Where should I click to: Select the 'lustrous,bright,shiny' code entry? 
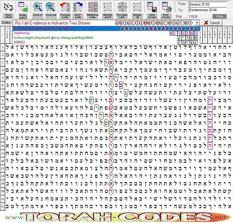pyautogui.click(x=106, y=38)
